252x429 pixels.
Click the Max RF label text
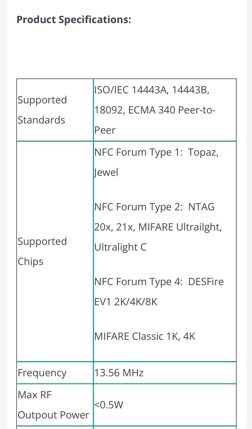(x=35, y=395)
